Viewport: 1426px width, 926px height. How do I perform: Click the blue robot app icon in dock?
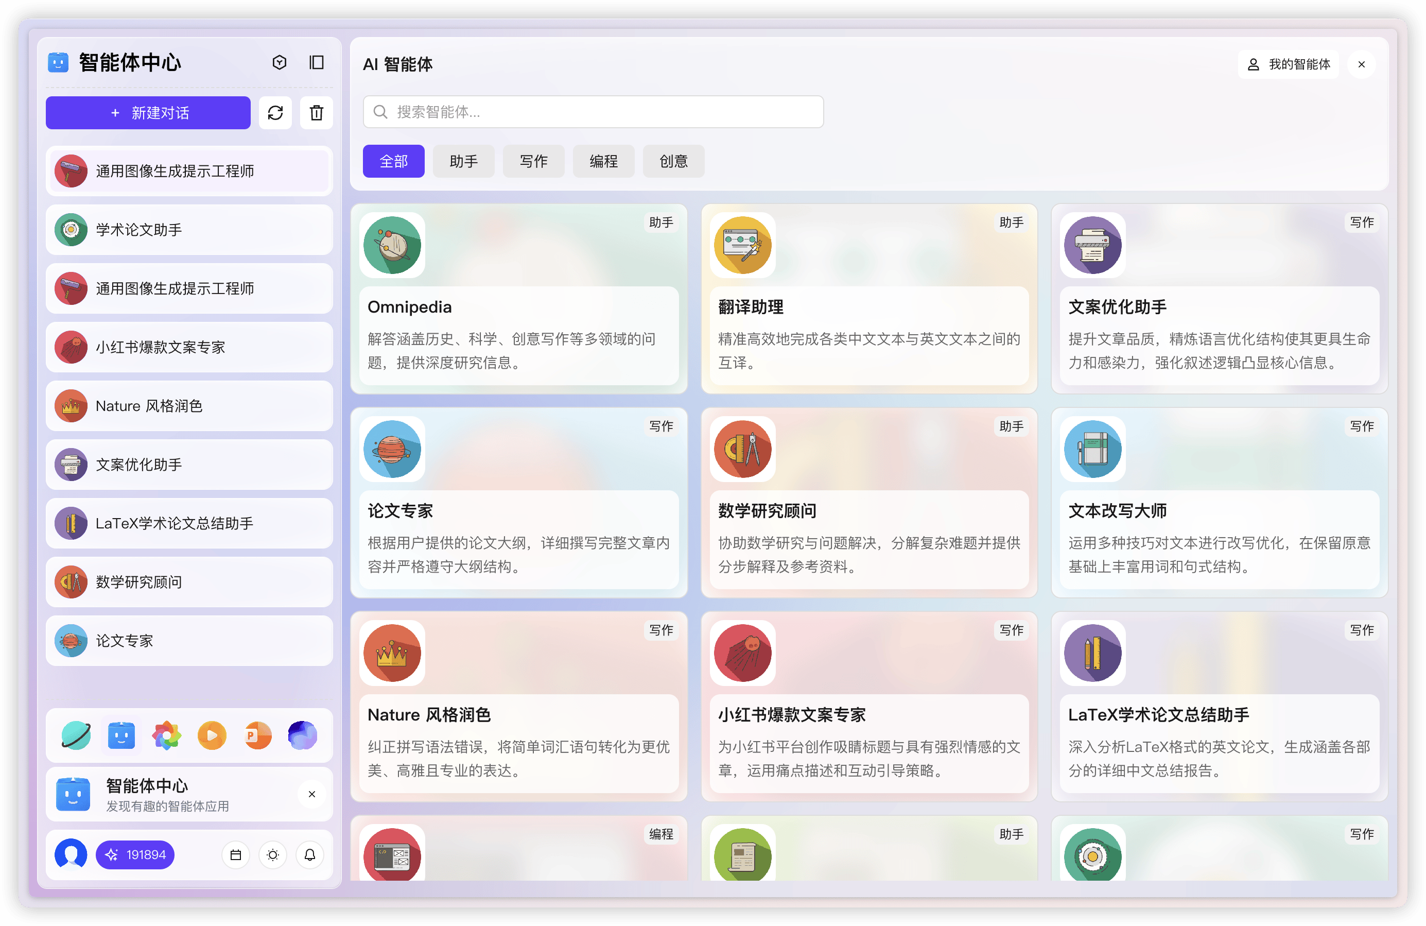[x=121, y=735]
